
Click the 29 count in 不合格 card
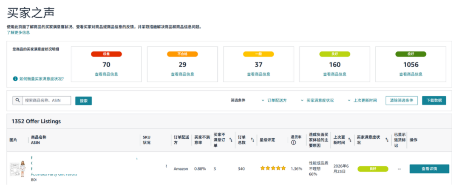click(182, 65)
